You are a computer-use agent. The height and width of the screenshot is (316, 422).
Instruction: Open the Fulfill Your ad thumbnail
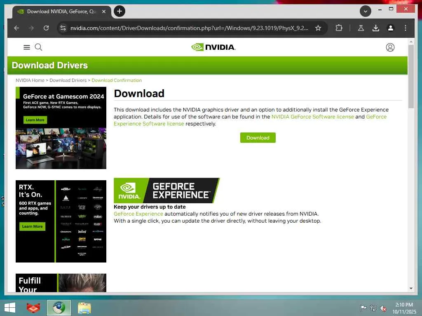tap(61, 283)
